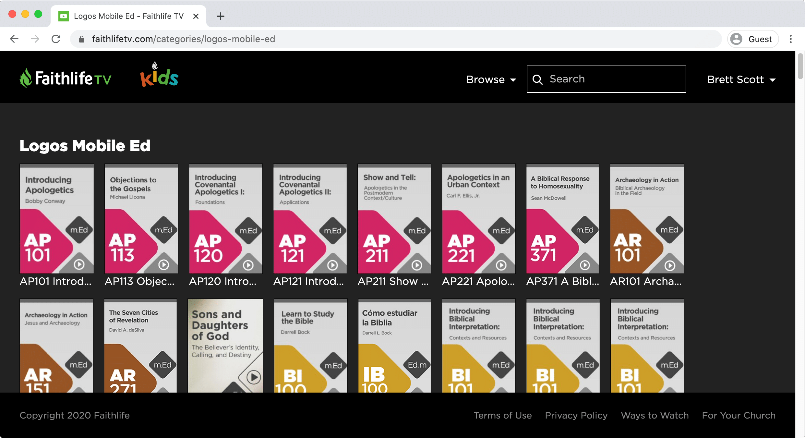Open AP101 Introducing Apologetics title link

pos(56,281)
